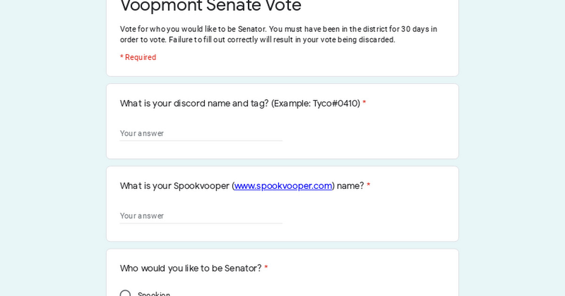Click the word "name?" after the spookvooper link
565x296 pixels.
point(350,186)
